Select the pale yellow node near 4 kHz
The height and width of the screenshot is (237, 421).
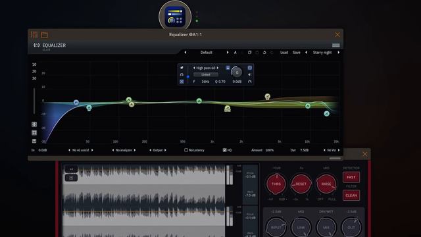(x=268, y=97)
